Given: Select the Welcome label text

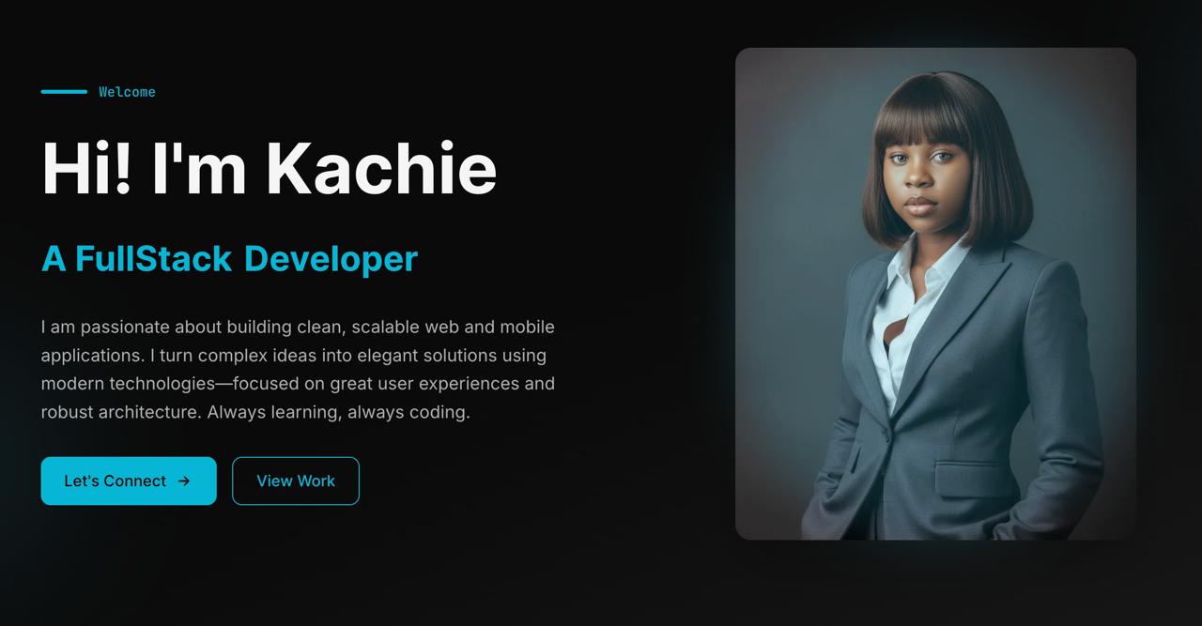Looking at the screenshot, I should (x=127, y=92).
